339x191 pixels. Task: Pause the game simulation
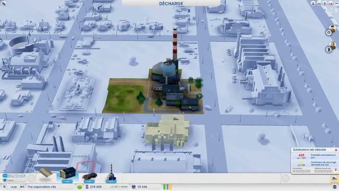[x=4, y=187]
